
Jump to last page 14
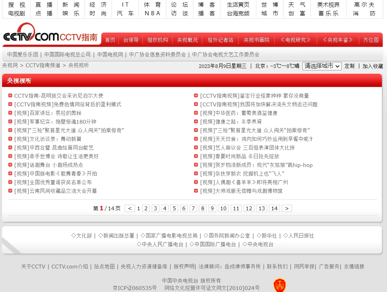274,208
